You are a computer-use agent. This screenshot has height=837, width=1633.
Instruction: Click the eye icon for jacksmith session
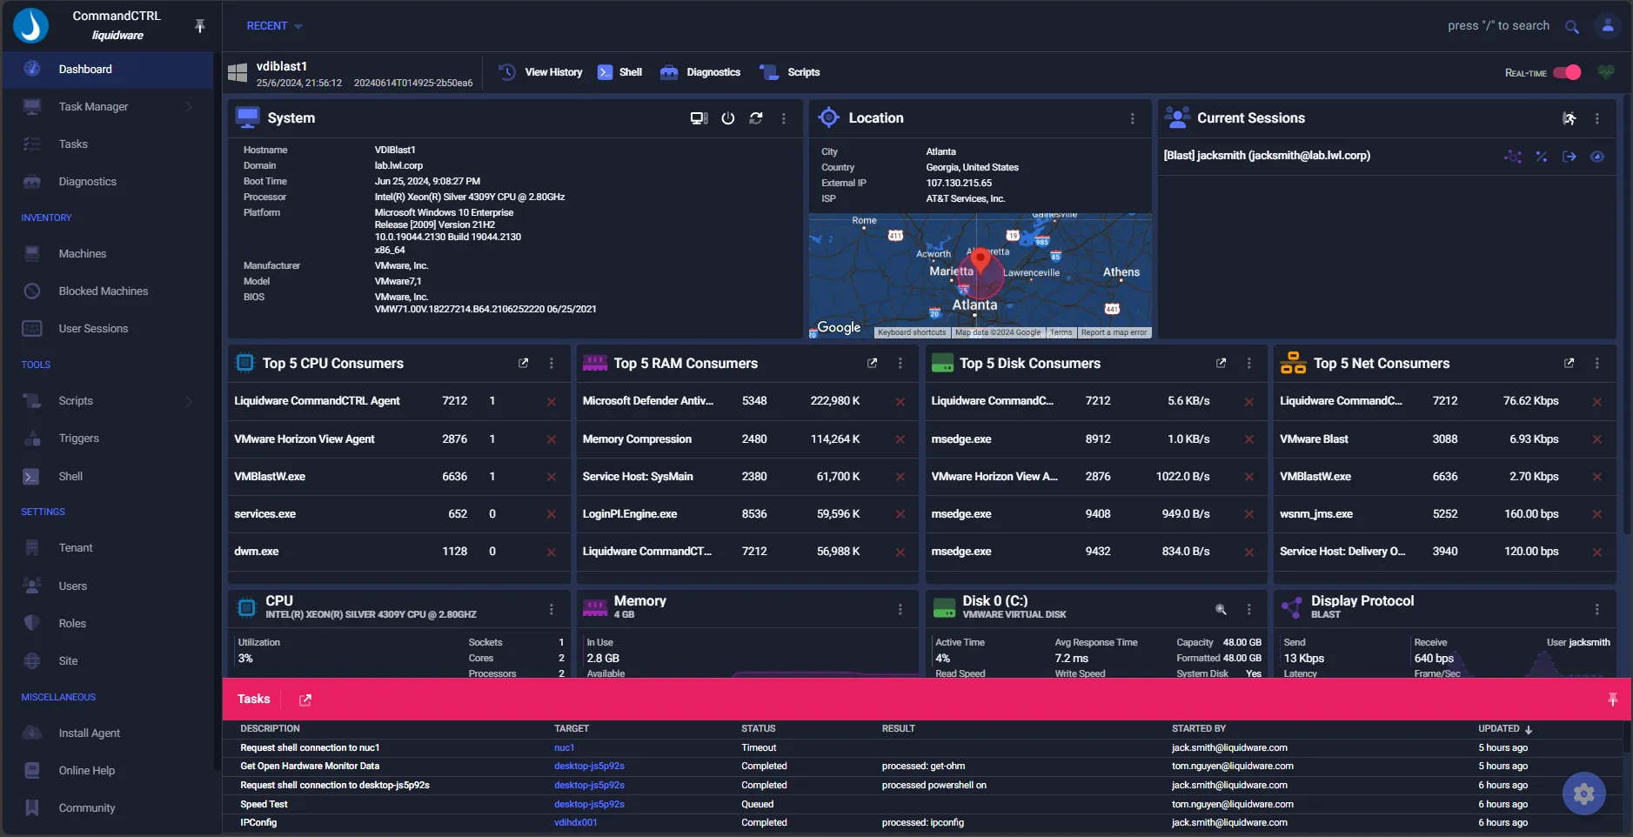point(1597,157)
